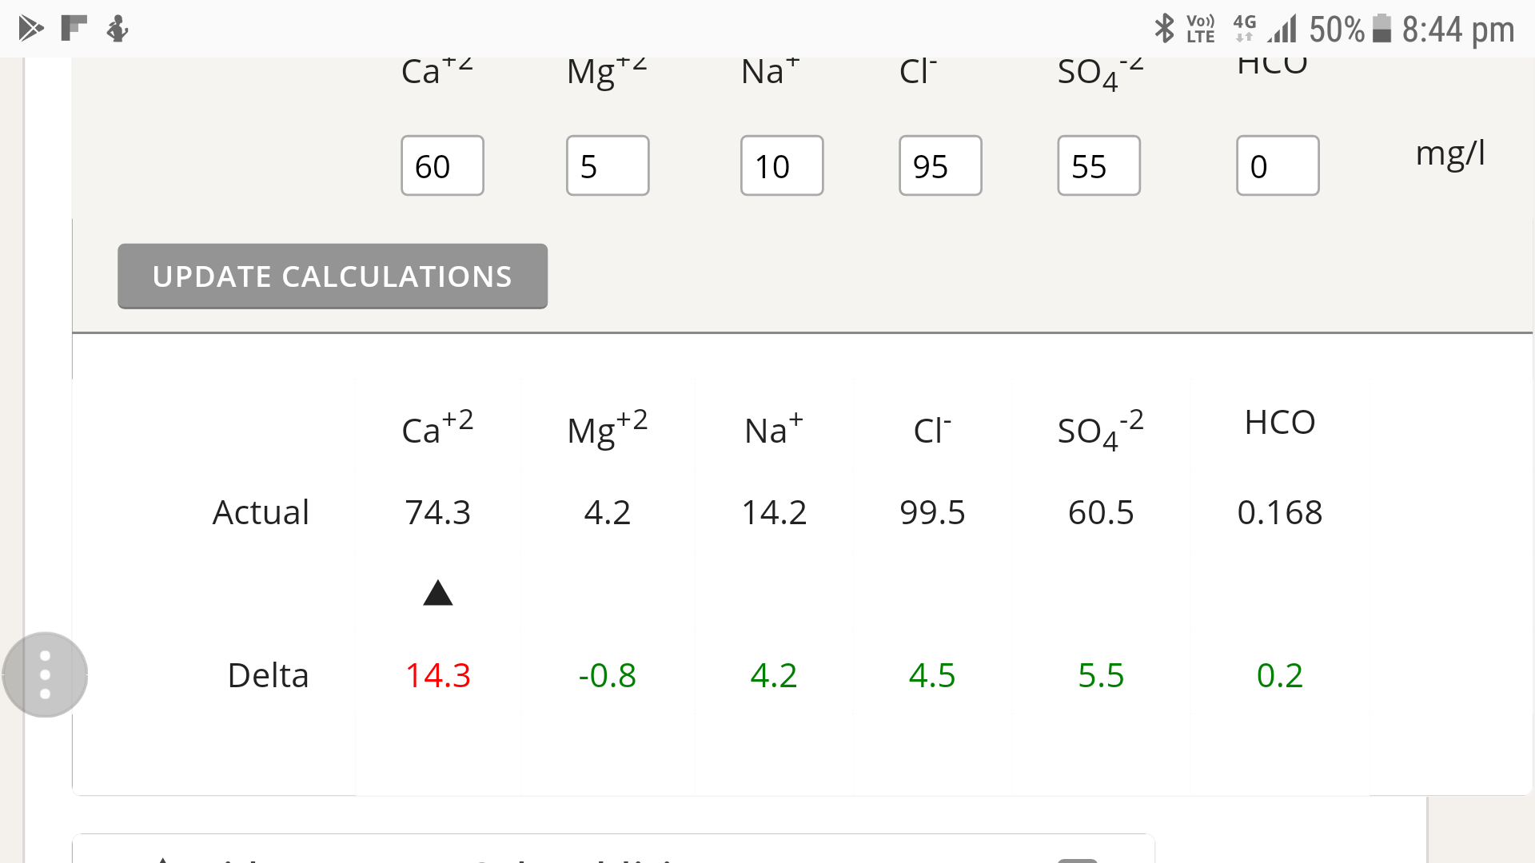Select the Ca+2 target field showing 60
This screenshot has width=1535, height=863.
(x=442, y=165)
